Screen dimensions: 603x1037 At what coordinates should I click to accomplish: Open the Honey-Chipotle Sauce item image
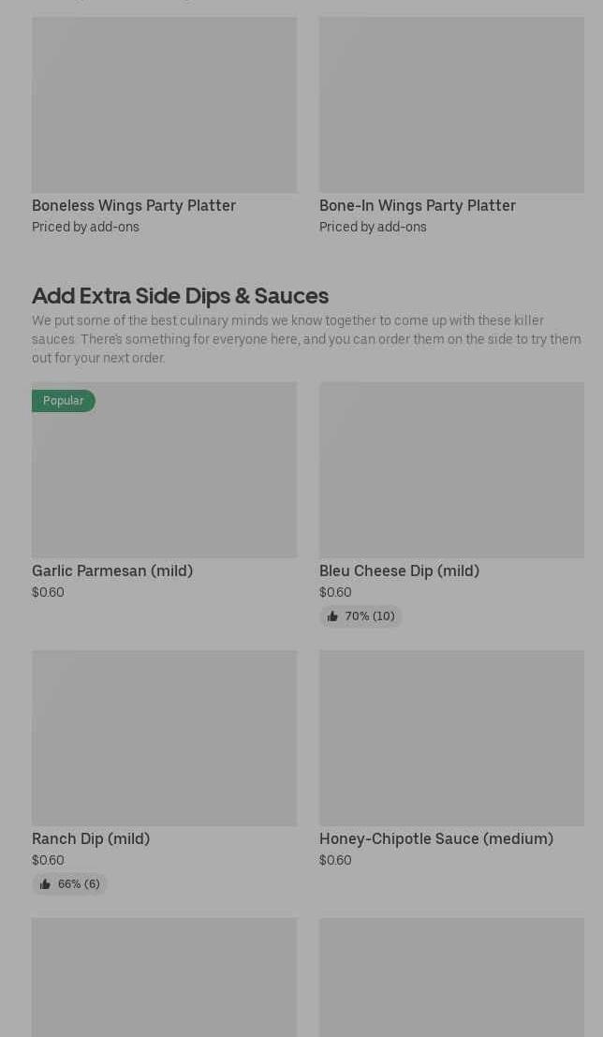click(451, 738)
